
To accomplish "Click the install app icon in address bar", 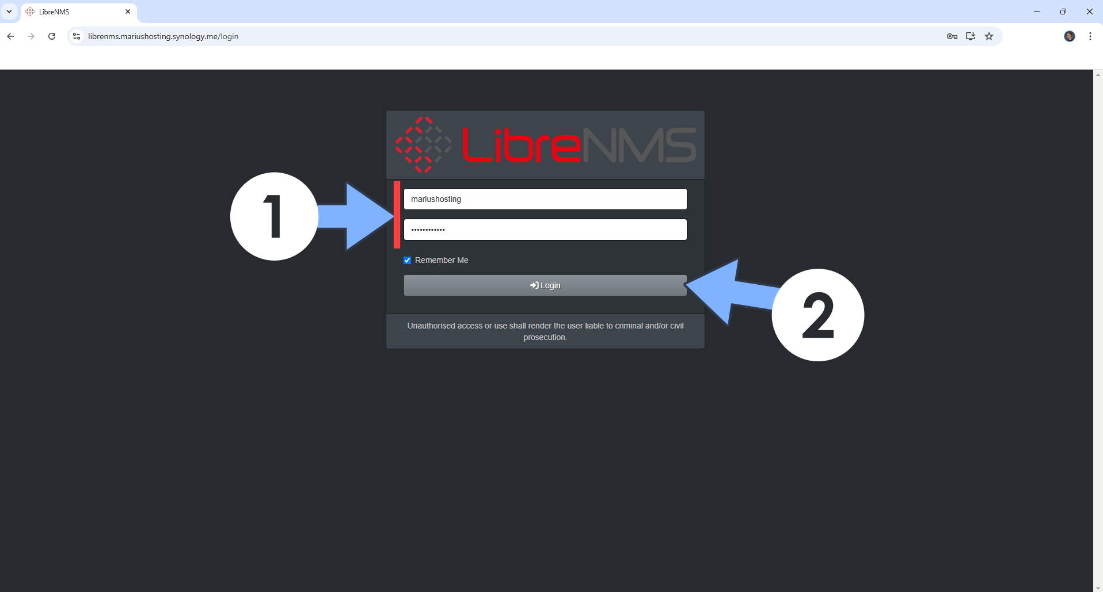I will pyautogui.click(x=971, y=36).
